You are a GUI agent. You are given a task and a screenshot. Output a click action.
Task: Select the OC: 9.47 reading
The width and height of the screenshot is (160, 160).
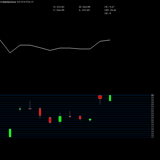pyautogui.click(x=109, y=7)
